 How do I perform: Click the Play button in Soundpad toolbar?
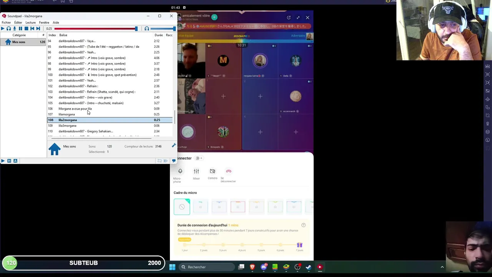pos(3,28)
